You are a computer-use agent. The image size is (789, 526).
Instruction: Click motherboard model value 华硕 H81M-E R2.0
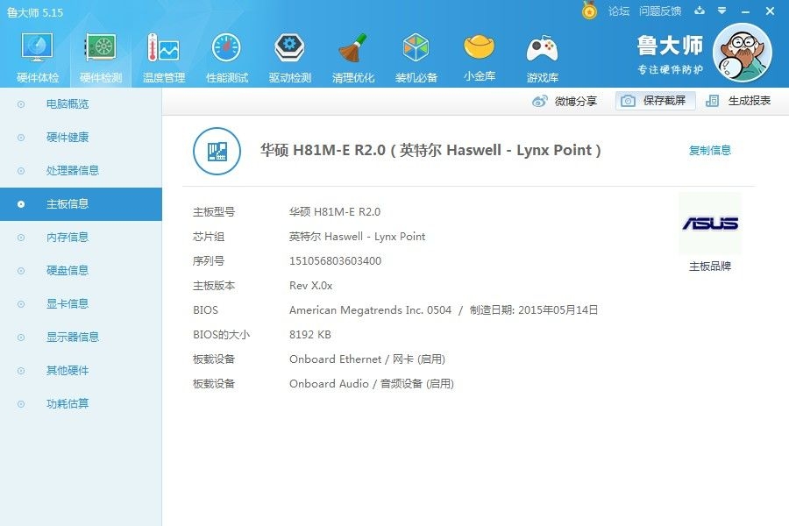[x=335, y=212]
